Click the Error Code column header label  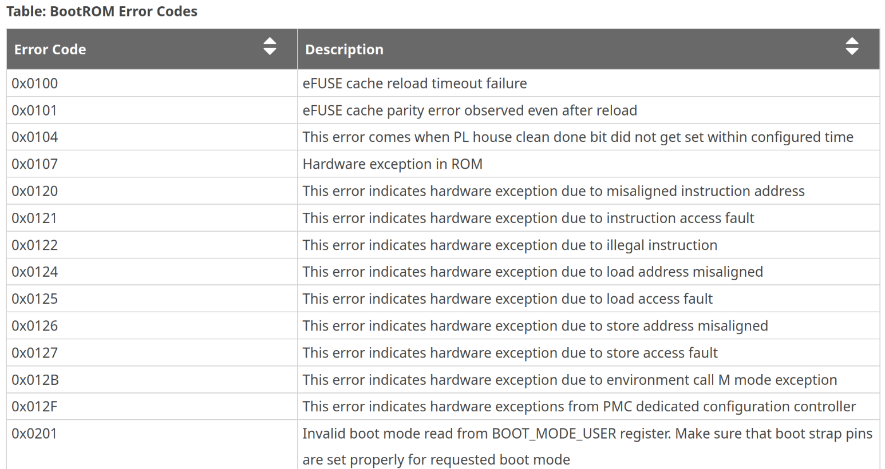[x=50, y=50]
